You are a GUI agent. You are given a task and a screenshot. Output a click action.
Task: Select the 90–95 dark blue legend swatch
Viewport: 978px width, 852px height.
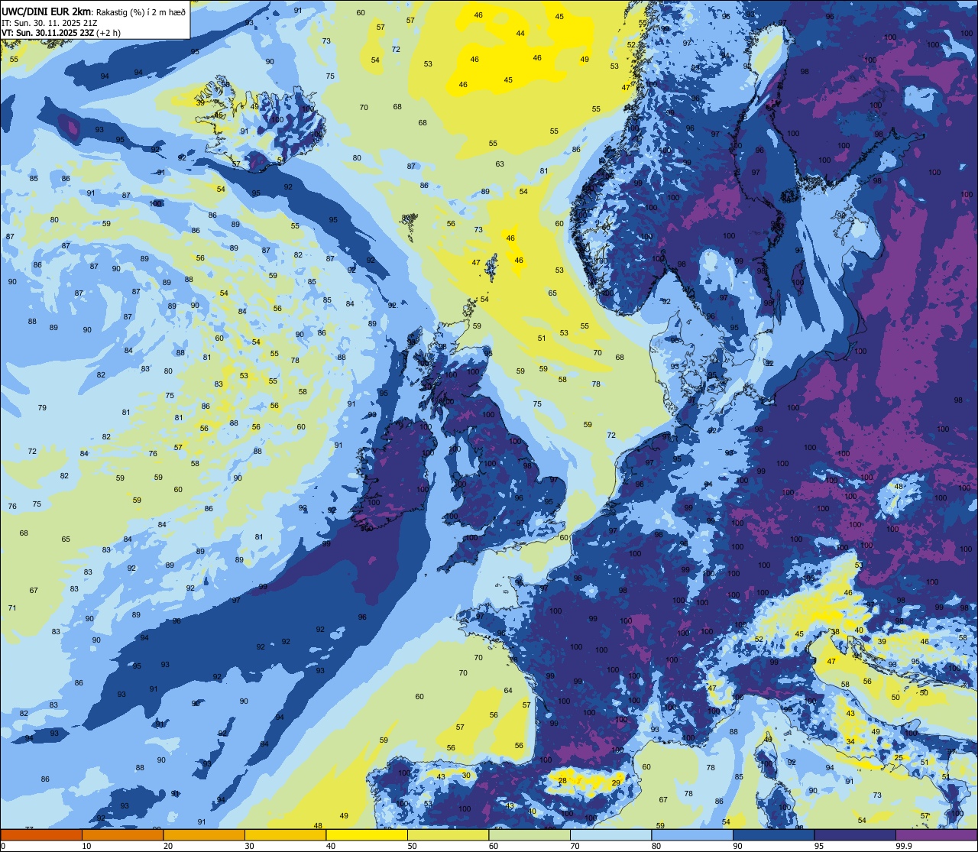pyautogui.click(x=773, y=834)
